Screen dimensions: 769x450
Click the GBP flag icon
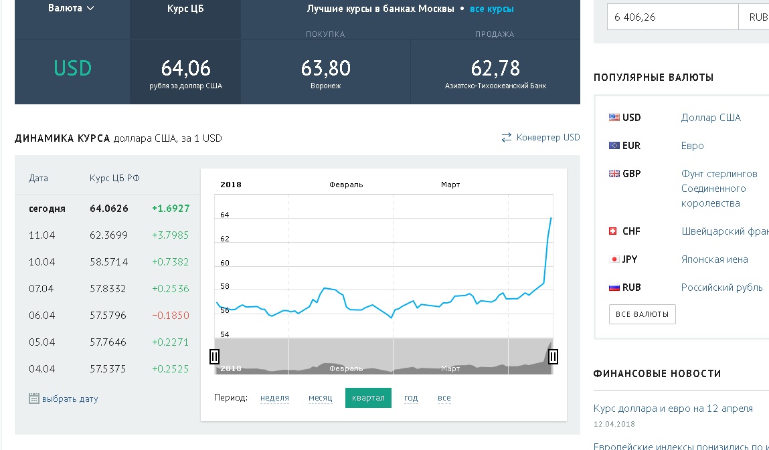(x=614, y=174)
